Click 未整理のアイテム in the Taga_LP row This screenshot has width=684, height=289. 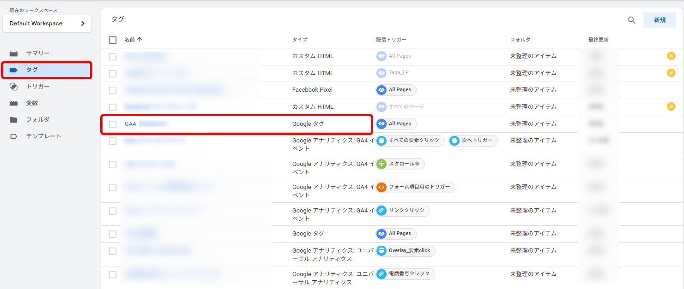533,73
